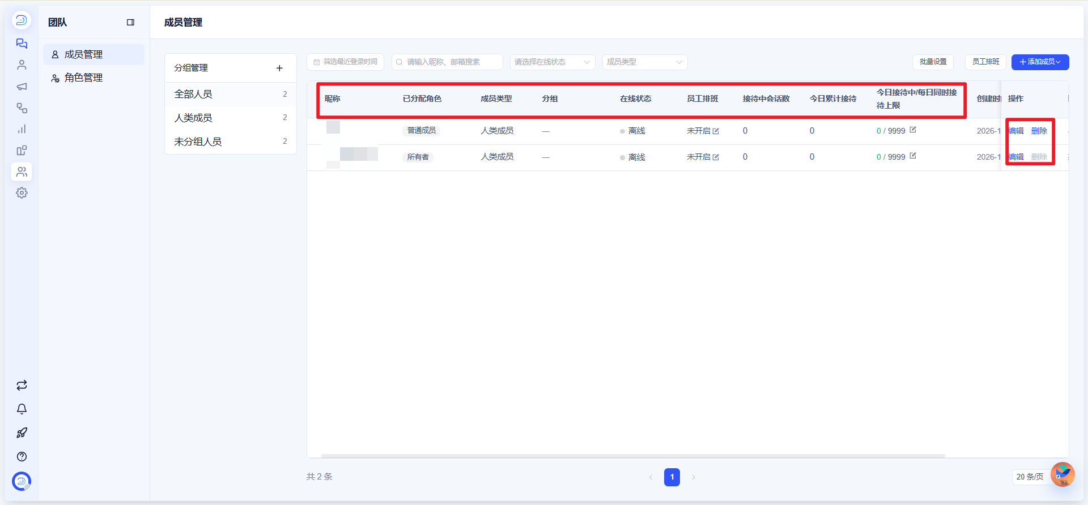Select the 未分组人员 group
1088x505 pixels.
tap(231, 142)
